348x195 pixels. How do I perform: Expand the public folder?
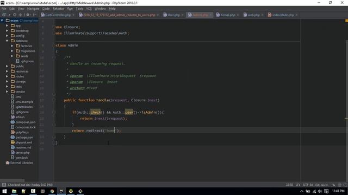tap(7, 66)
